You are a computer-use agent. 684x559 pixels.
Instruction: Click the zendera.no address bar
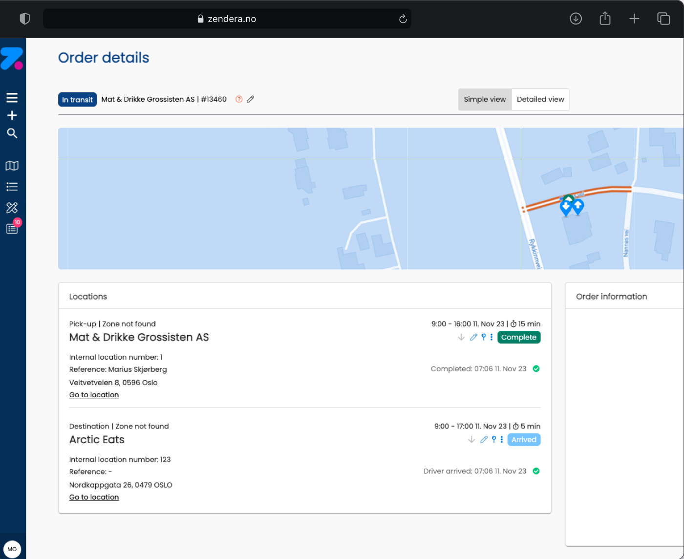tap(227, 19)
